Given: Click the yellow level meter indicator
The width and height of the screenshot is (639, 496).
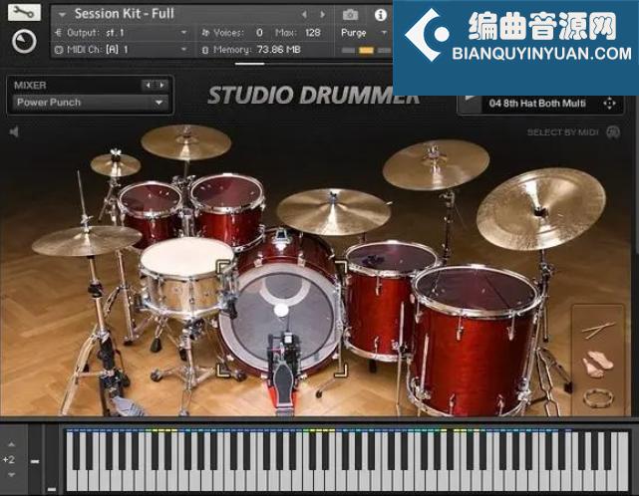Looking at the screenshot, I should (366, 51).
